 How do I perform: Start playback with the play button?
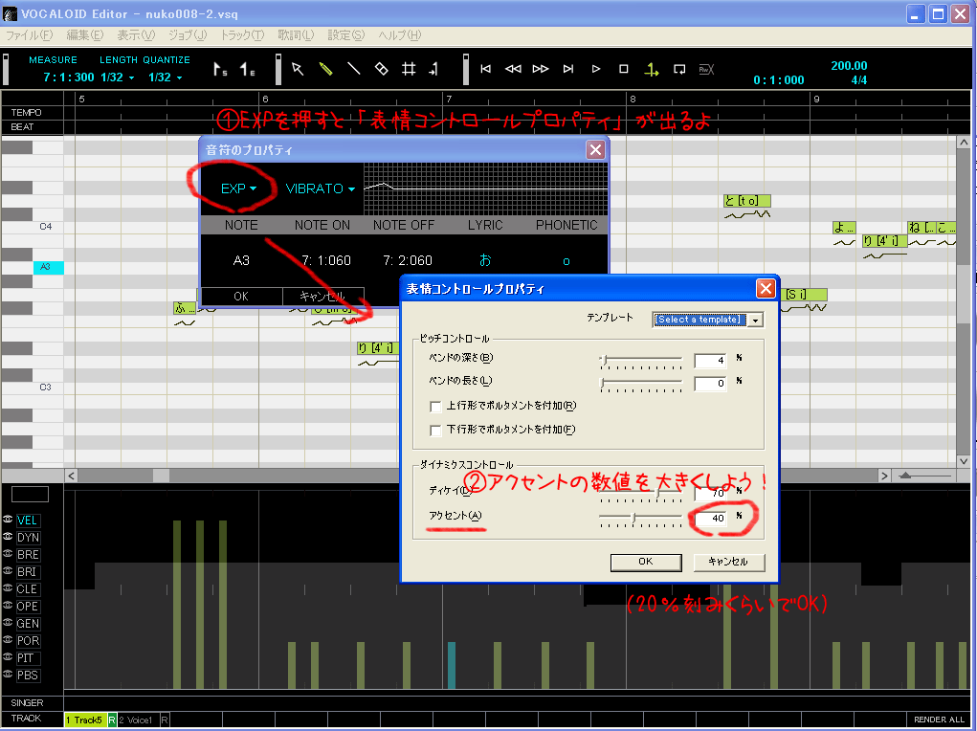(595, 69)
